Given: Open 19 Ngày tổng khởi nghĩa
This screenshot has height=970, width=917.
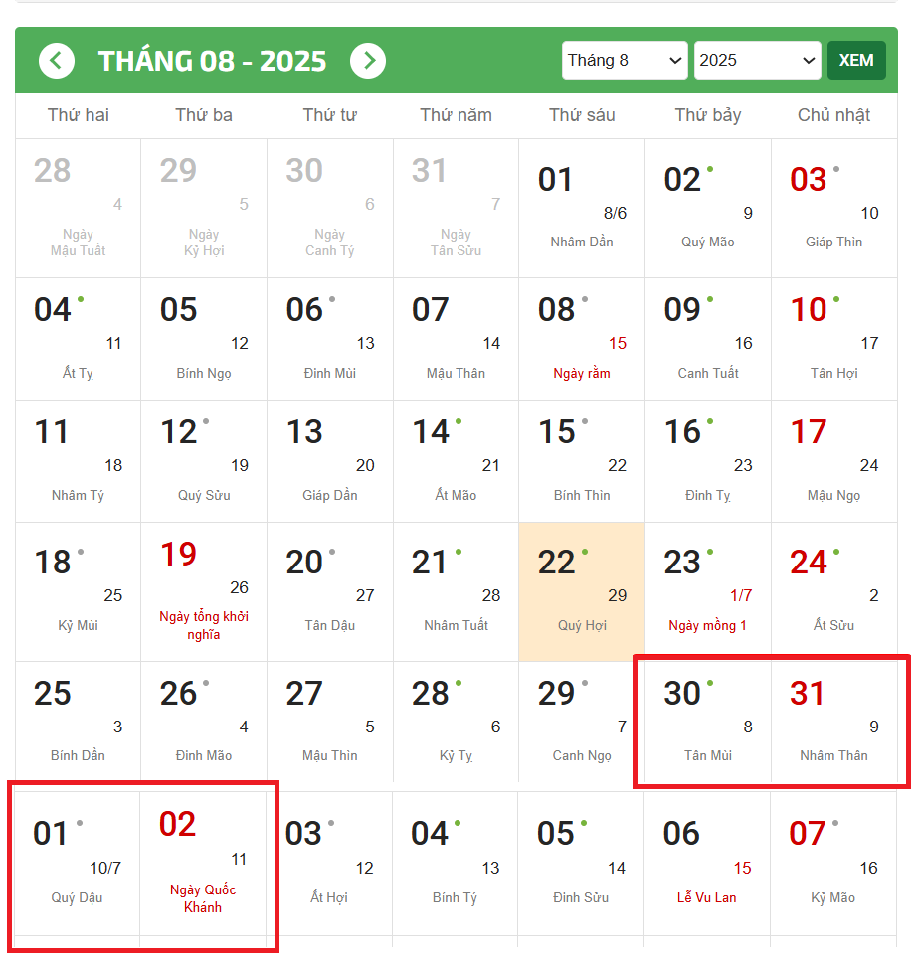Looking at the screenshot, I should pyautogui.click(x=204, y=591).
